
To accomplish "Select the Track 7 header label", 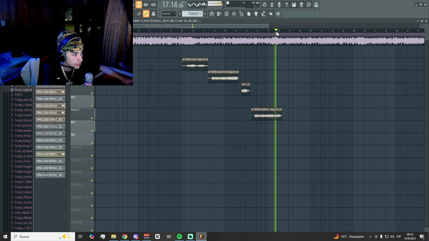I will pos(75,110).
